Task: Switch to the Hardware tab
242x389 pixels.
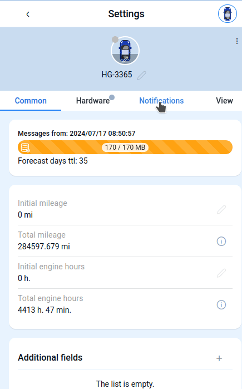Action: [x=93, y=101]
